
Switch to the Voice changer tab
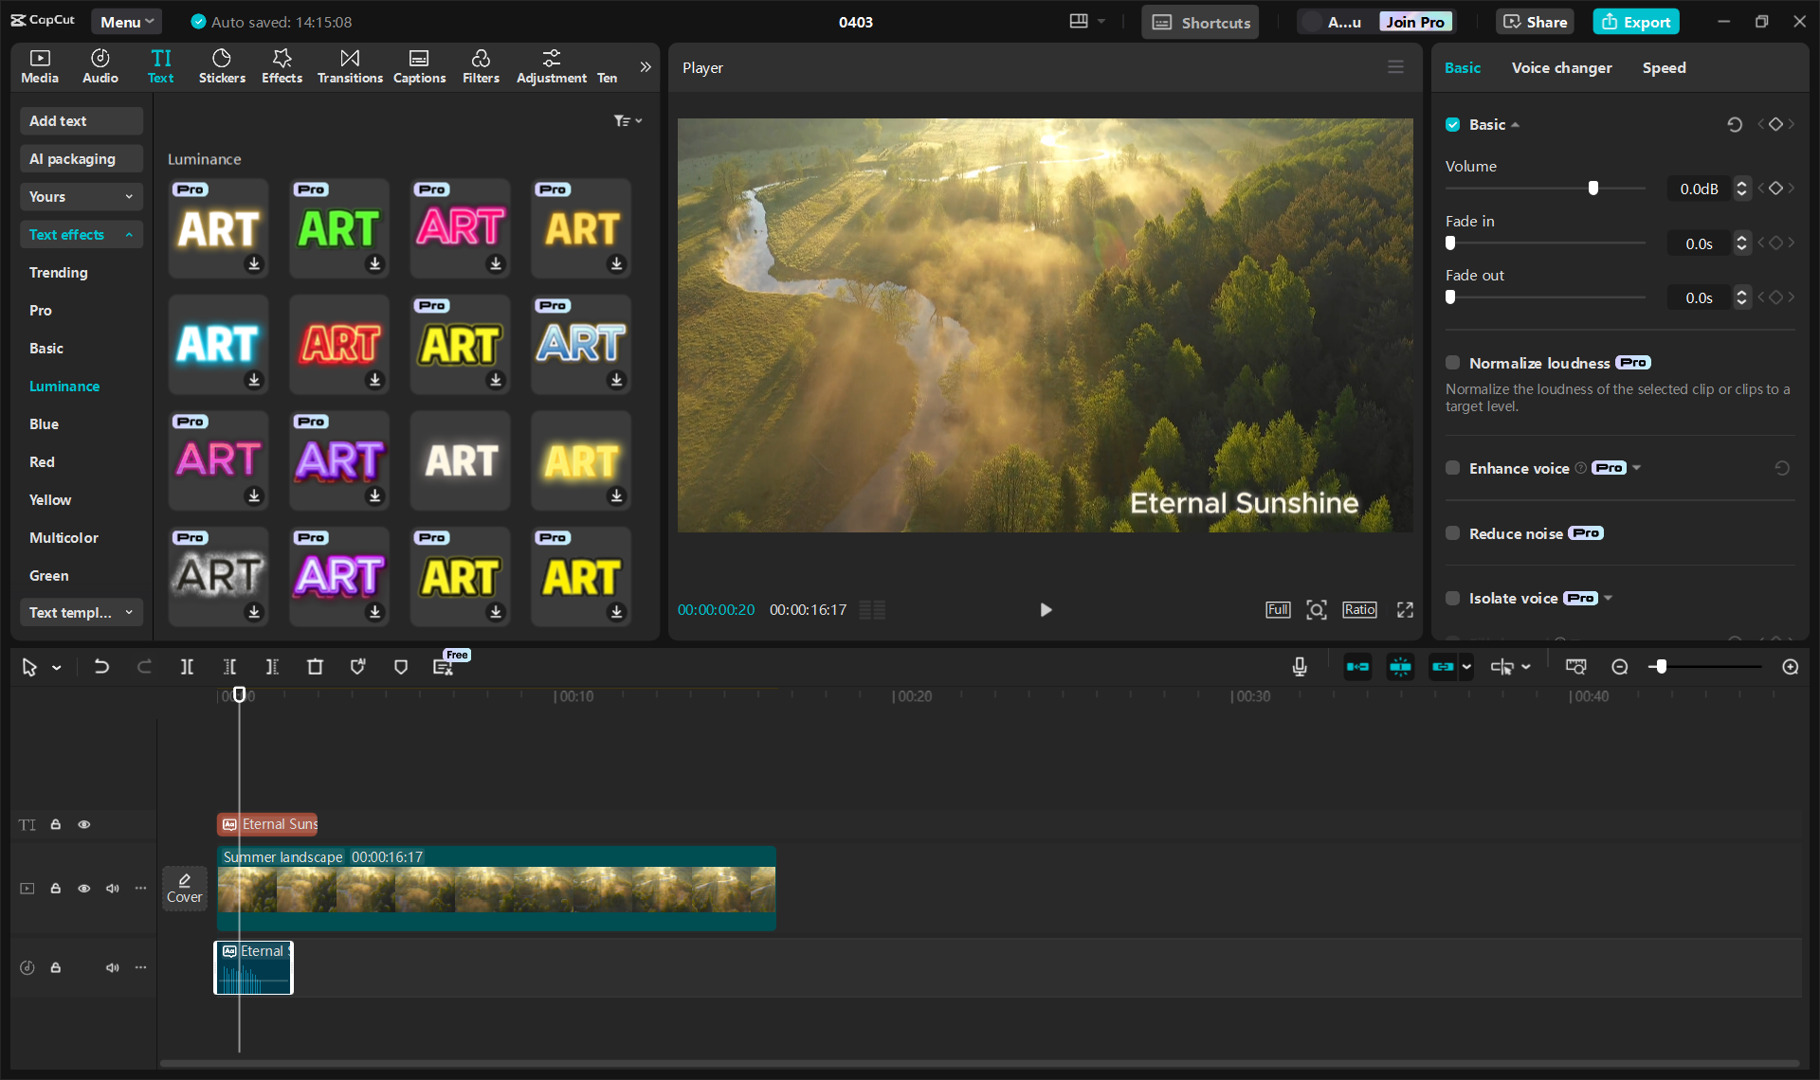pyautogui.click(x=1561, y=68)
